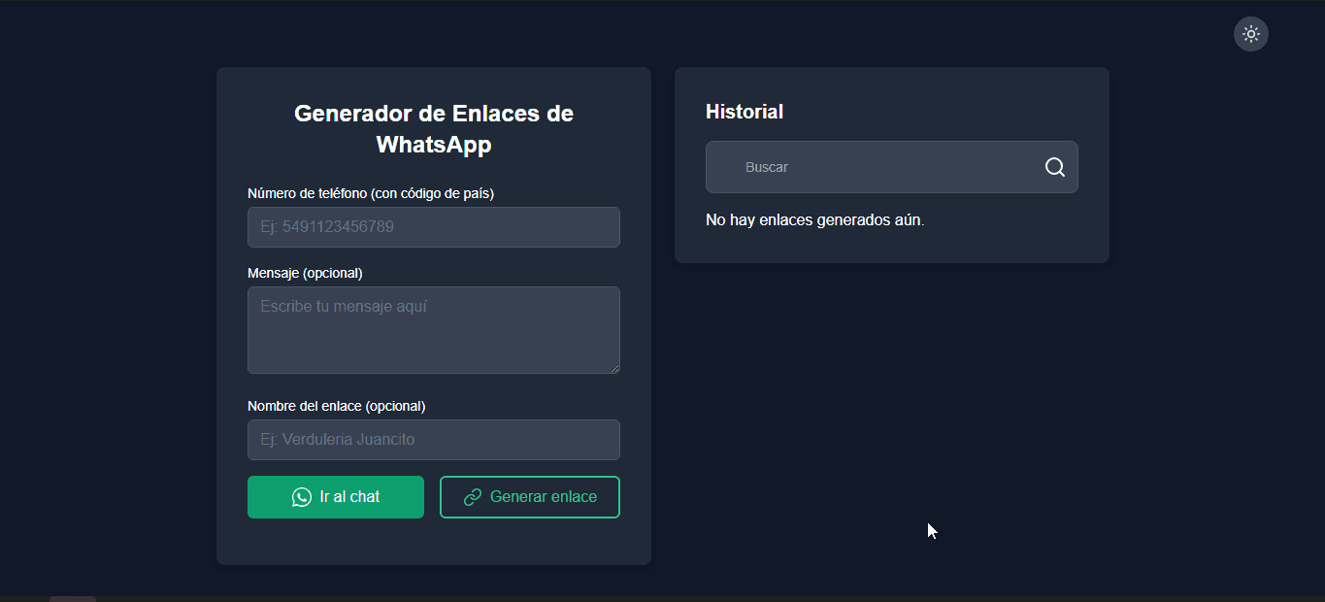Click the text 'No hay enlaces generados aún.'

[x=815, y=220]
